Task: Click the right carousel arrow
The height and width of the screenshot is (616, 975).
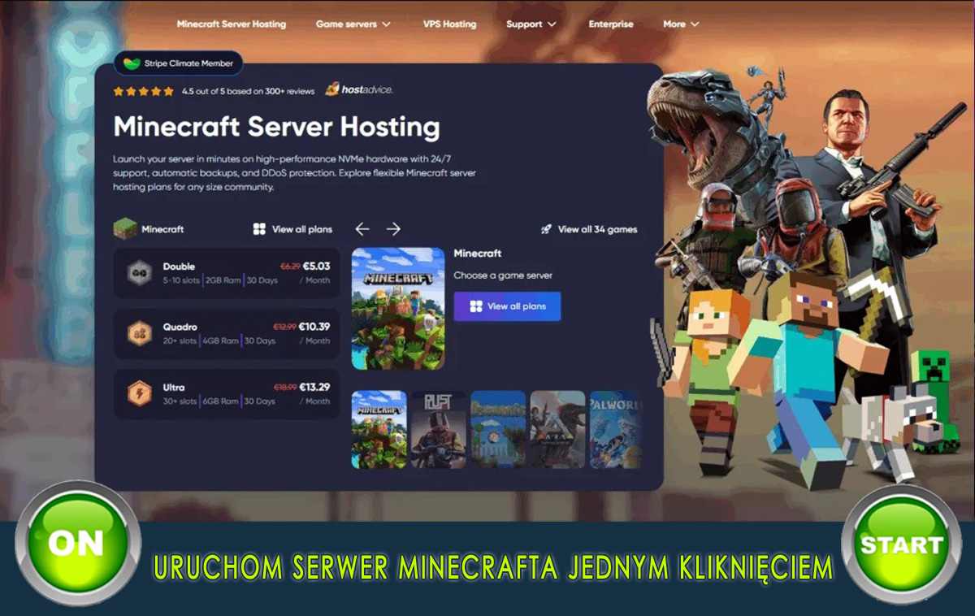Action: [395, 229]
